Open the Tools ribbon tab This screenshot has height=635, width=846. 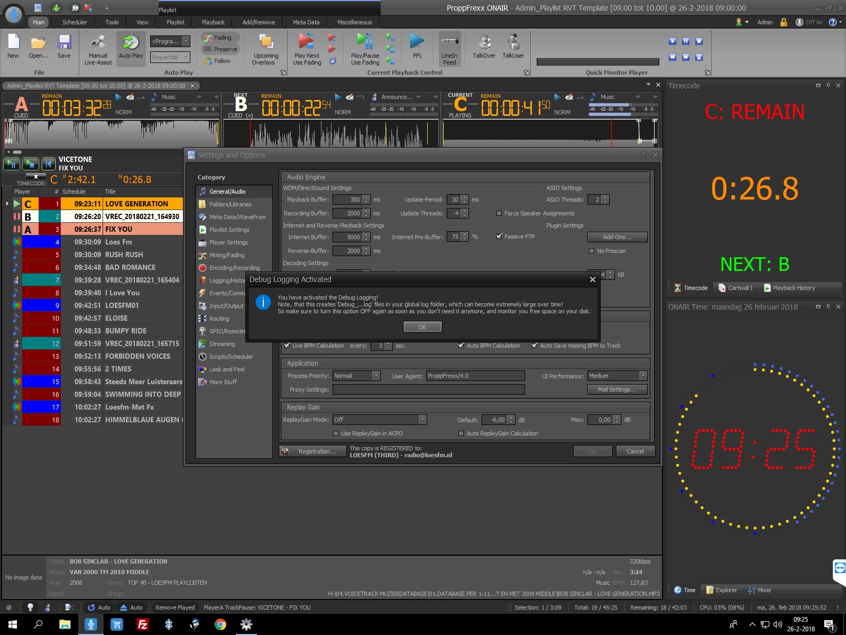pyautogui.click(x=112, y=22)
